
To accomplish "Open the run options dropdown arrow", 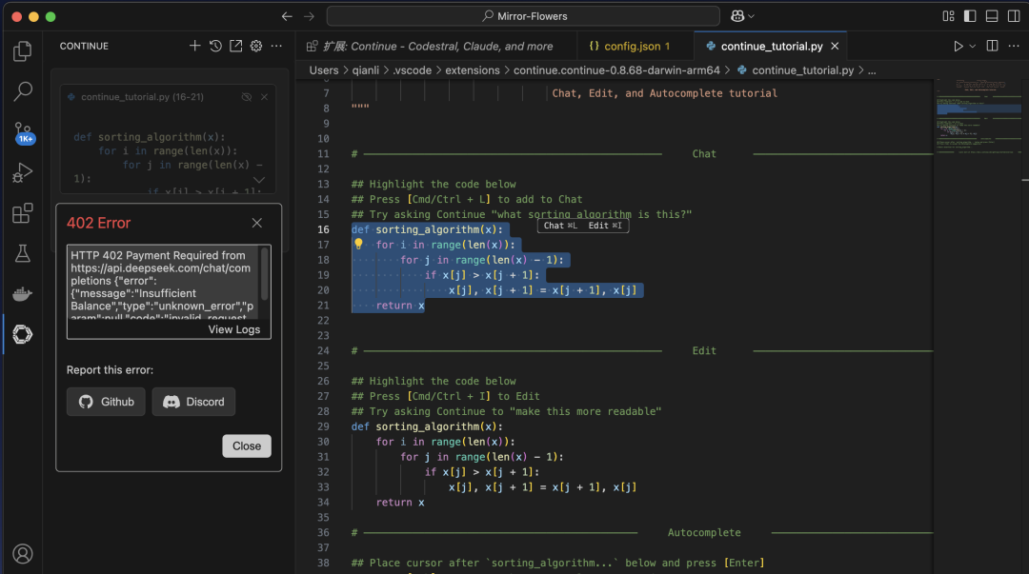I will tap(973, 46).
